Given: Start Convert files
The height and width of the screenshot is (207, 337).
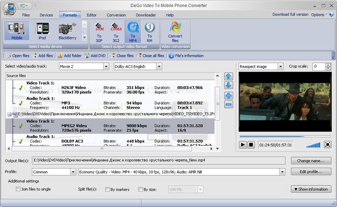Looking at the screenshot, I should click(x=175, y=32).
